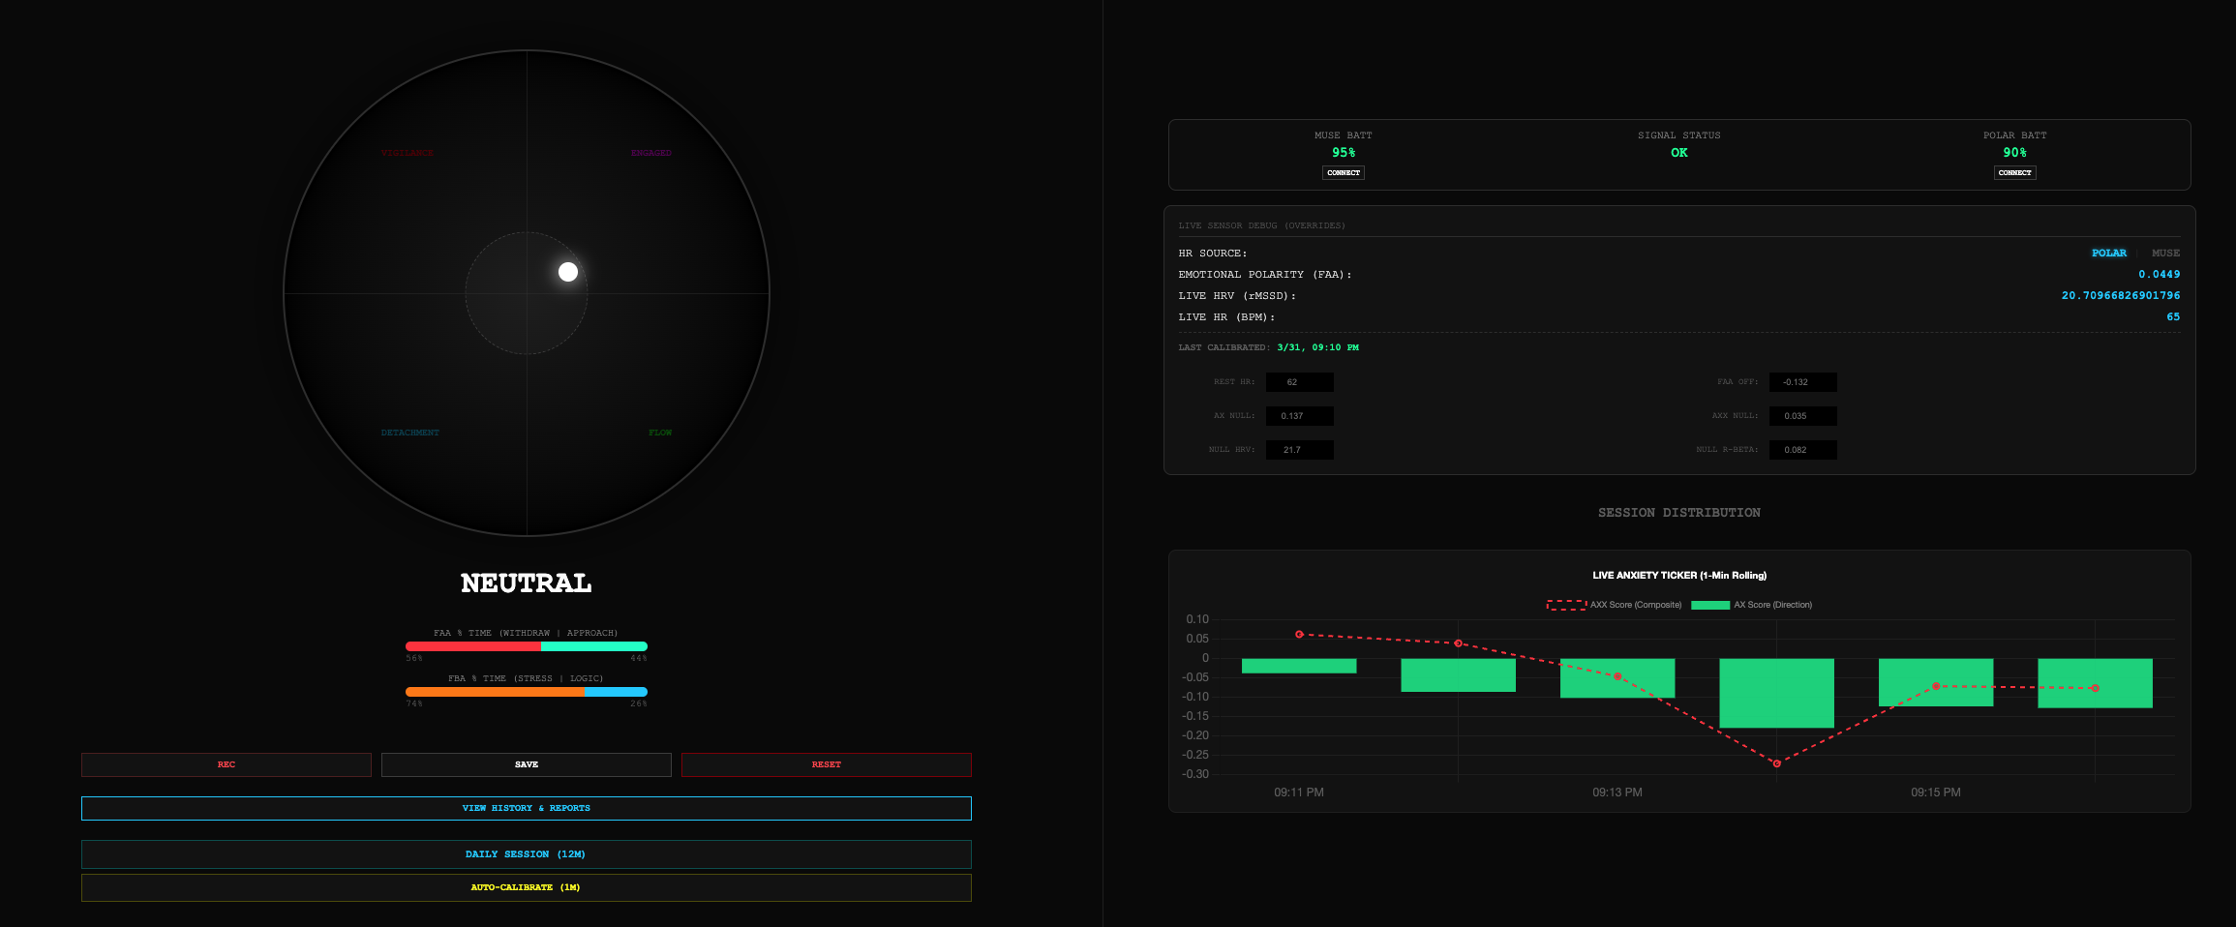Screen dimensions: 2236x927
Task: Select POLAR as HR source
Action: 2109,253
